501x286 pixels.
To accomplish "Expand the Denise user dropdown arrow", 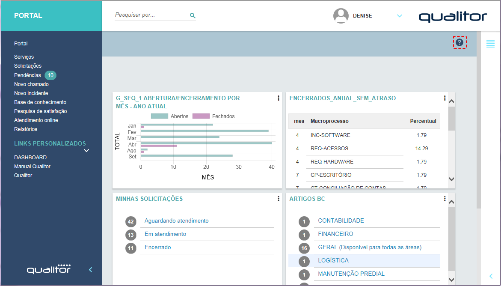I will (x=399, y=16).
